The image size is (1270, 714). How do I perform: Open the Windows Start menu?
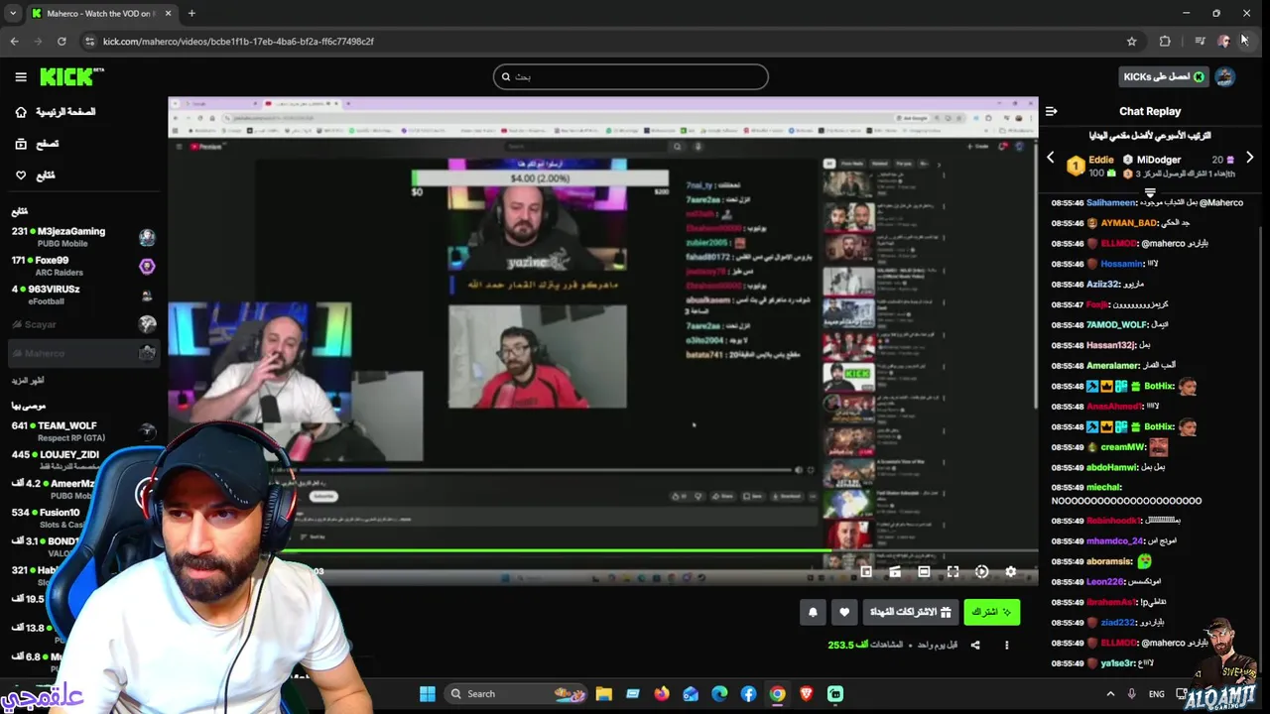click(428, 693)
